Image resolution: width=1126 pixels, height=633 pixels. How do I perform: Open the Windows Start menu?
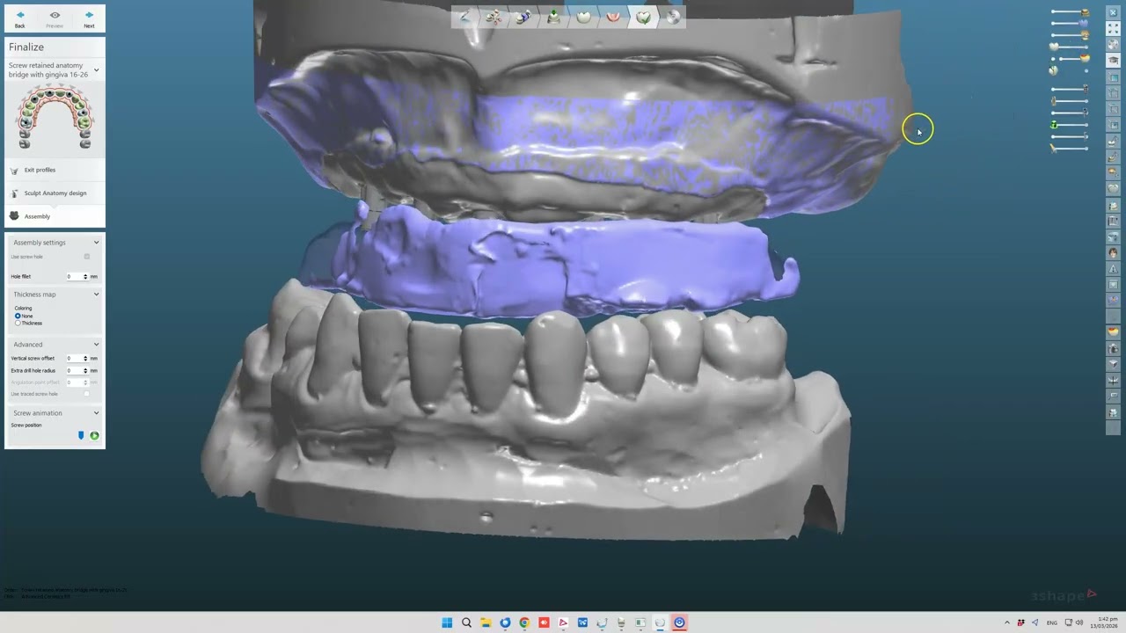click(x=447, y=622)
